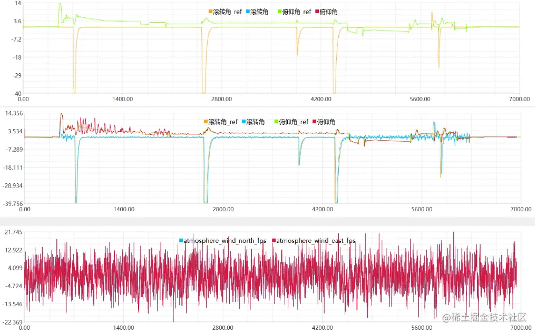537x333 pixels.
Task: Click green 俯仰角_ref swatch in top chart legend
Action: point(280,12)
